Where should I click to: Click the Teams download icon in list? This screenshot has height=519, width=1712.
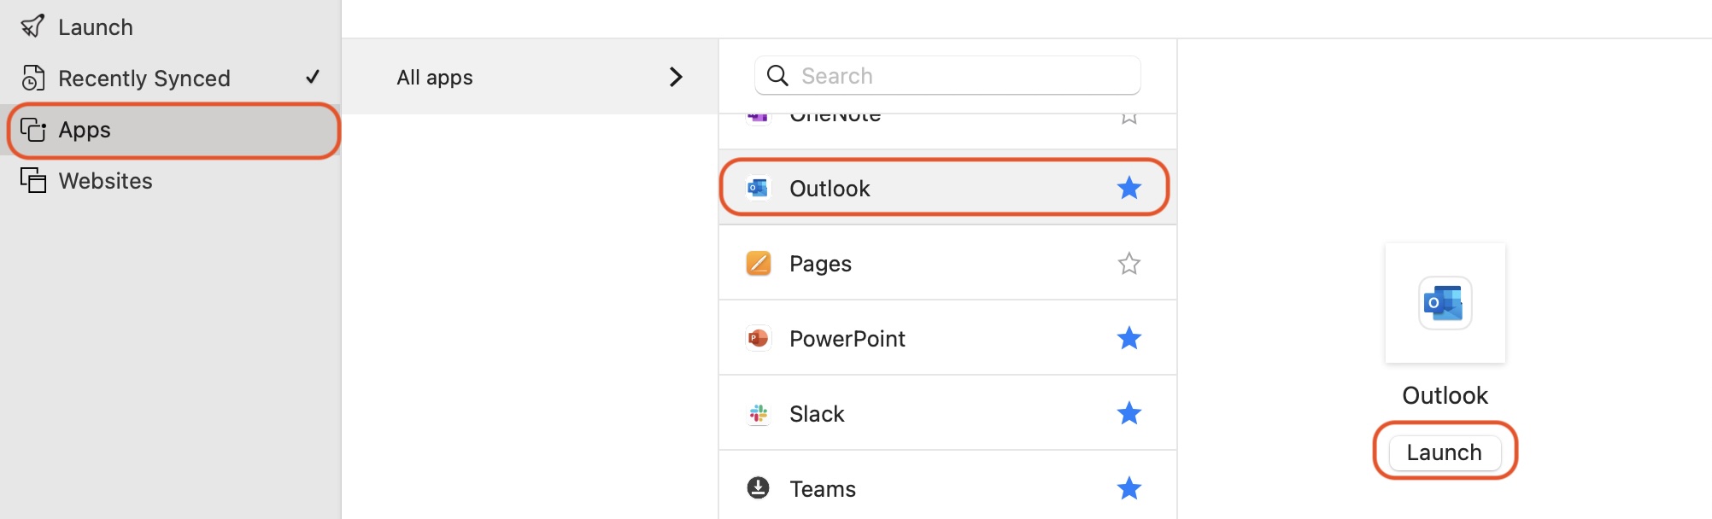(758, 487)
